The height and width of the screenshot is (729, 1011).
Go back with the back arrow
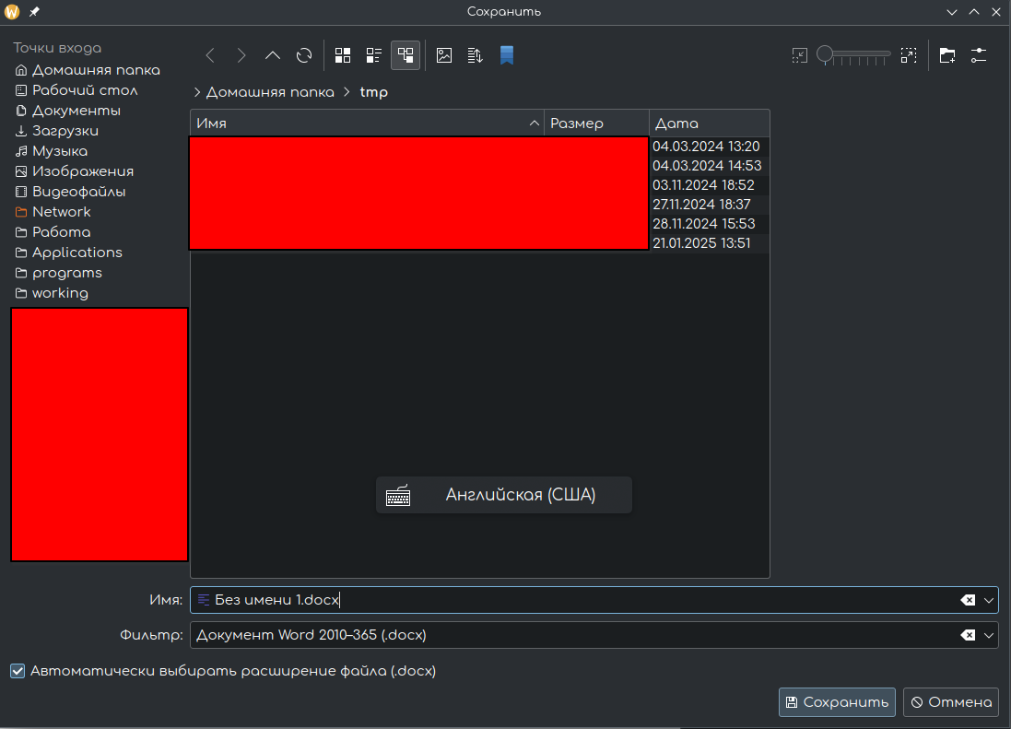210,55
